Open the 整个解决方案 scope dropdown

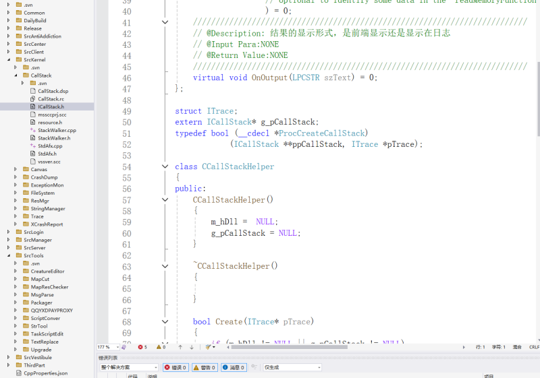tap(128, 367)
